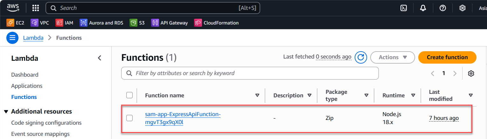Open the AWS home logo
This screenshot has height=139, width=487.
tap(13, 8)
